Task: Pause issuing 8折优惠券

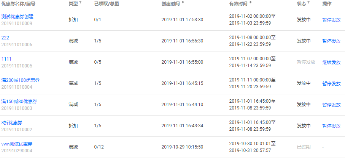Action: pos(331,126)
